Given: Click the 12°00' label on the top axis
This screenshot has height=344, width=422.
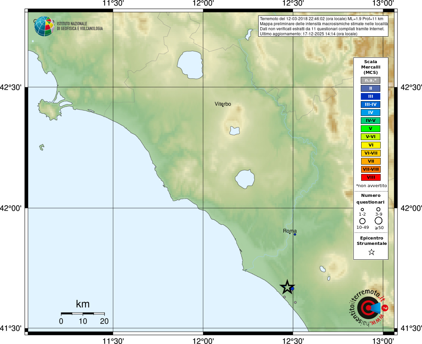Looking at the screenshot, I should [x=203, y=3].
